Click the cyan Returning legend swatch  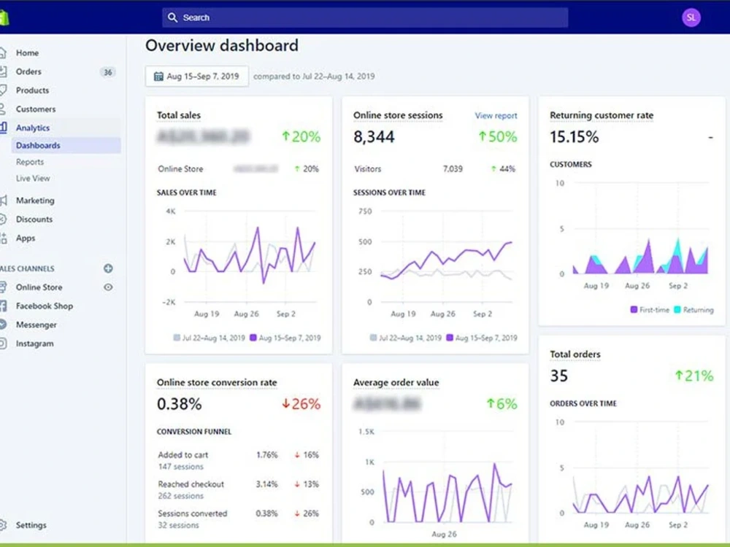pyautogui.click(x=677, y=310)
